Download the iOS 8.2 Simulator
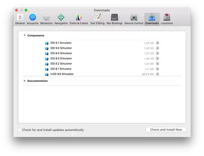Screen dimensions: 204x156 point(158,63)
